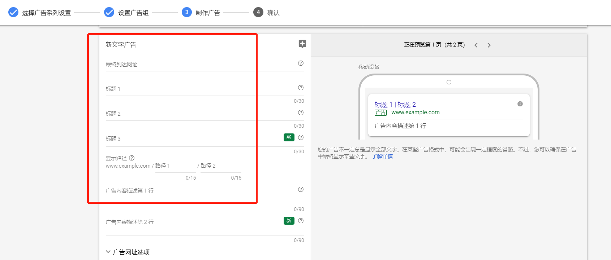The width and height of the screenshot is (611, 260).
Task: Click the info icon in ad preview
Action: click(520, 104)
